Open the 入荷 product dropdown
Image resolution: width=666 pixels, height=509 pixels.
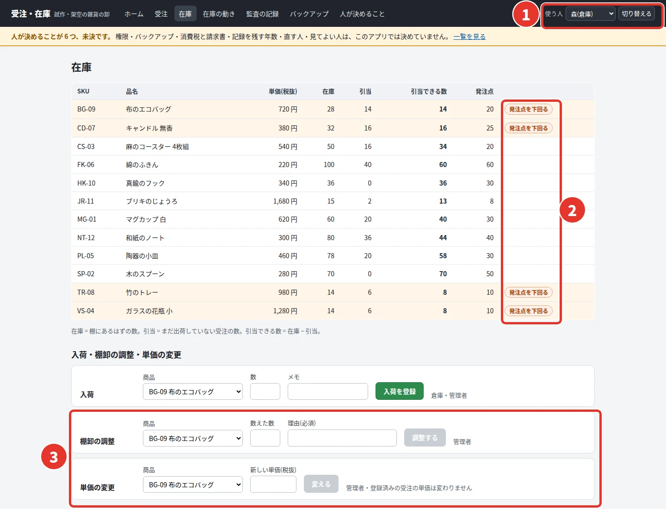[193, 391]
